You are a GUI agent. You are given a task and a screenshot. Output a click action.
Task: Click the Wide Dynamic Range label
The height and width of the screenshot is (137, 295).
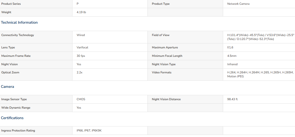(16, 108)
